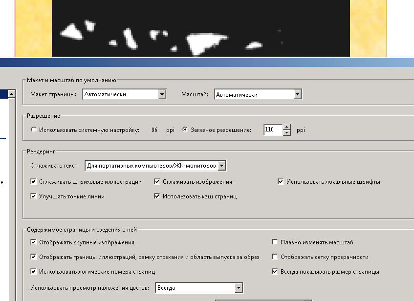
Task: Toggle Улучшать тонкие линии checkbox
Action: [33, 196]
